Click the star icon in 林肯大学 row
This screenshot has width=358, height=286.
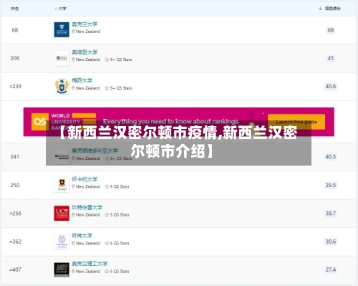coord(107,243)
